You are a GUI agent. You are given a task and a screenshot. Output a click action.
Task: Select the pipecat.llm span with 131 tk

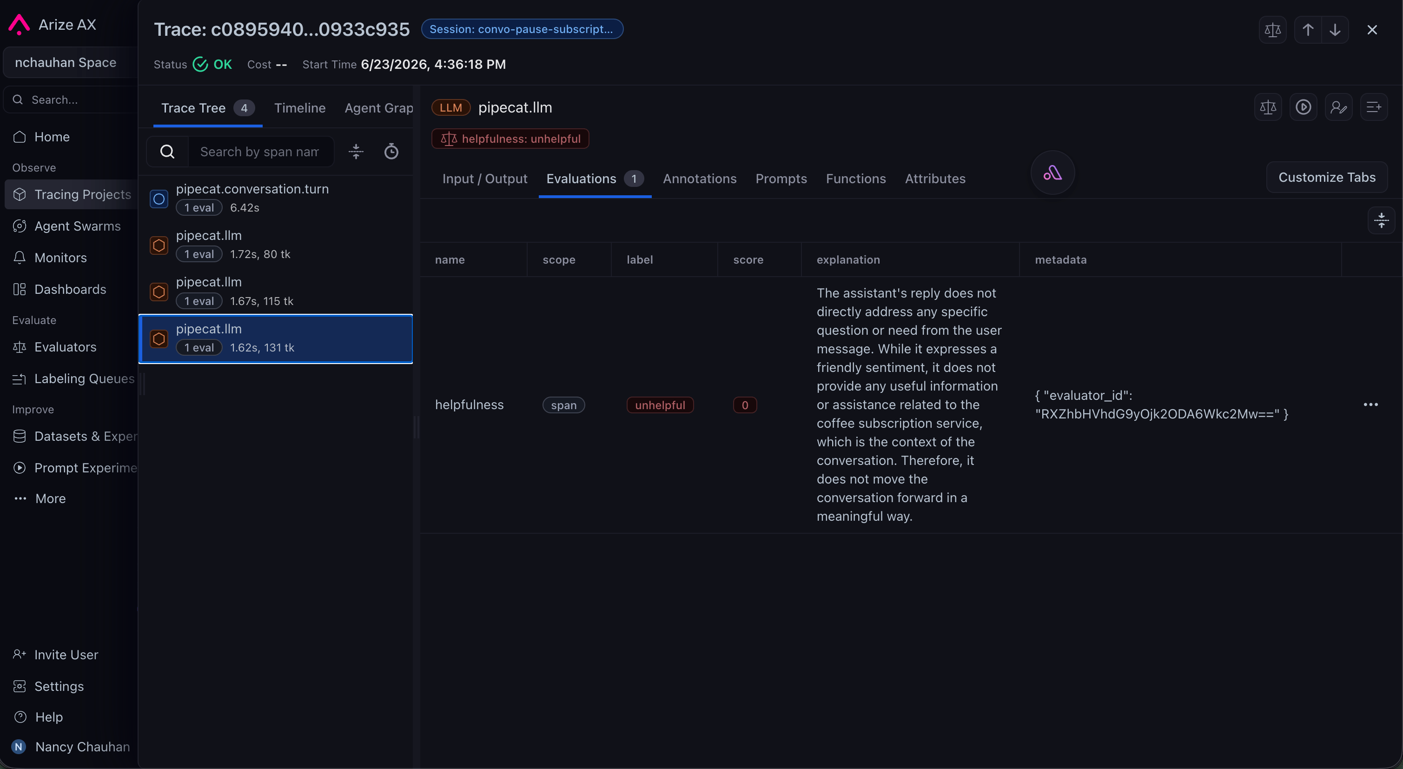click(276, 338)
